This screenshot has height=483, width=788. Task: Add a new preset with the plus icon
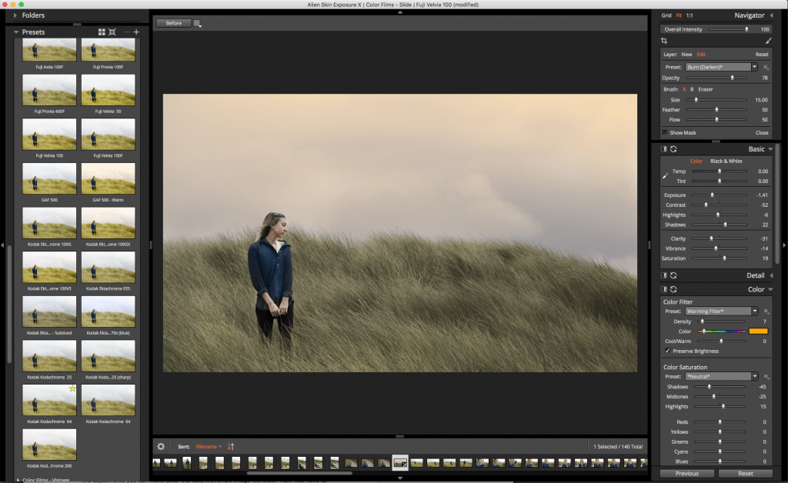[135, 32]
